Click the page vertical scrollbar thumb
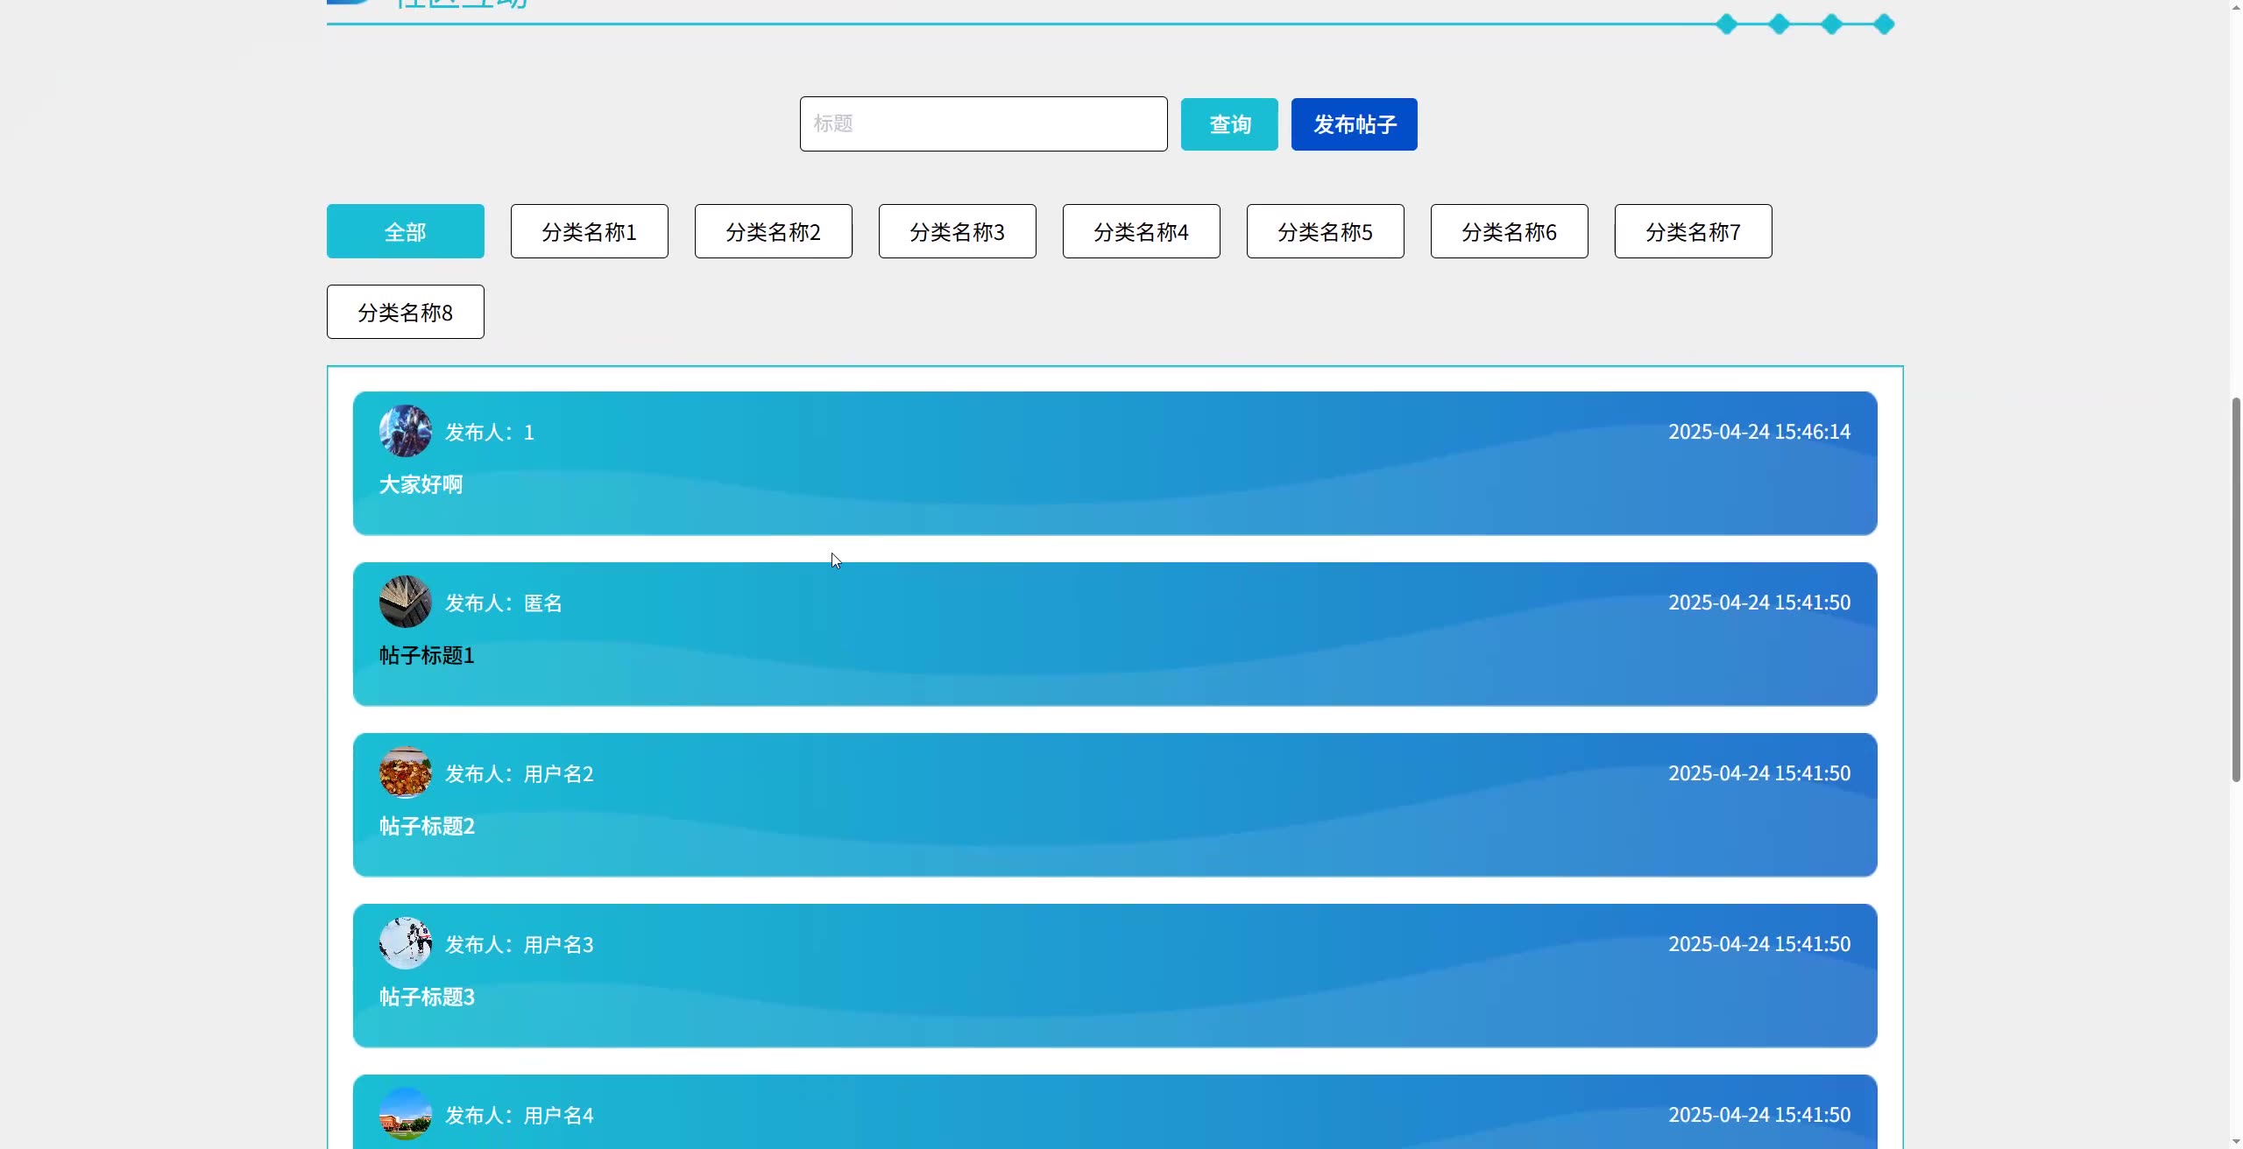2243x1149 pixels. [x=2235, y=589]
